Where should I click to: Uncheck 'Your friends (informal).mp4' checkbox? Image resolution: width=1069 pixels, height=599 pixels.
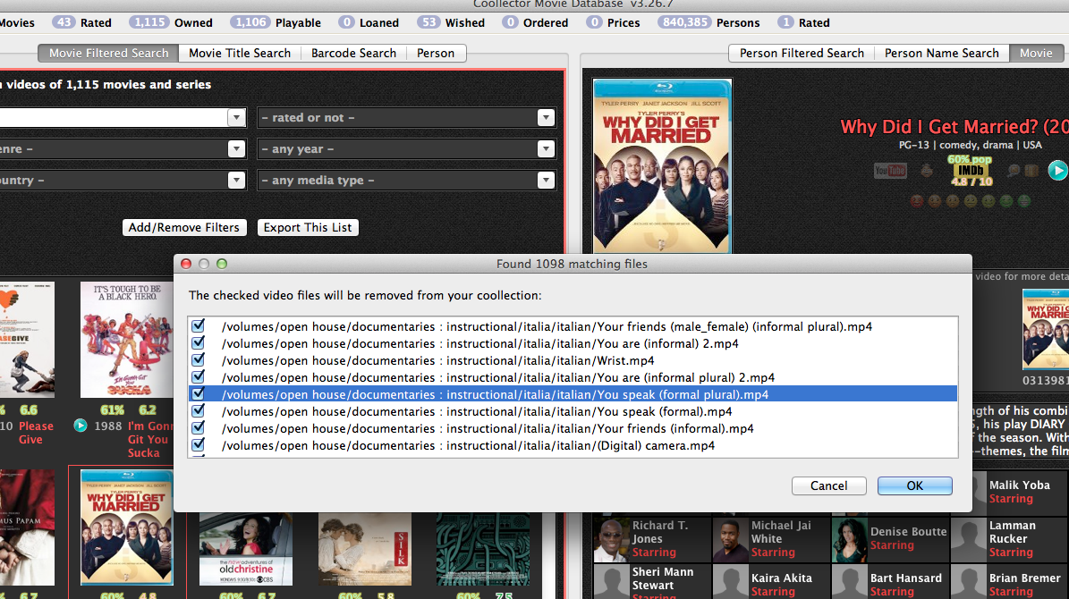click(x=199, y=428)
